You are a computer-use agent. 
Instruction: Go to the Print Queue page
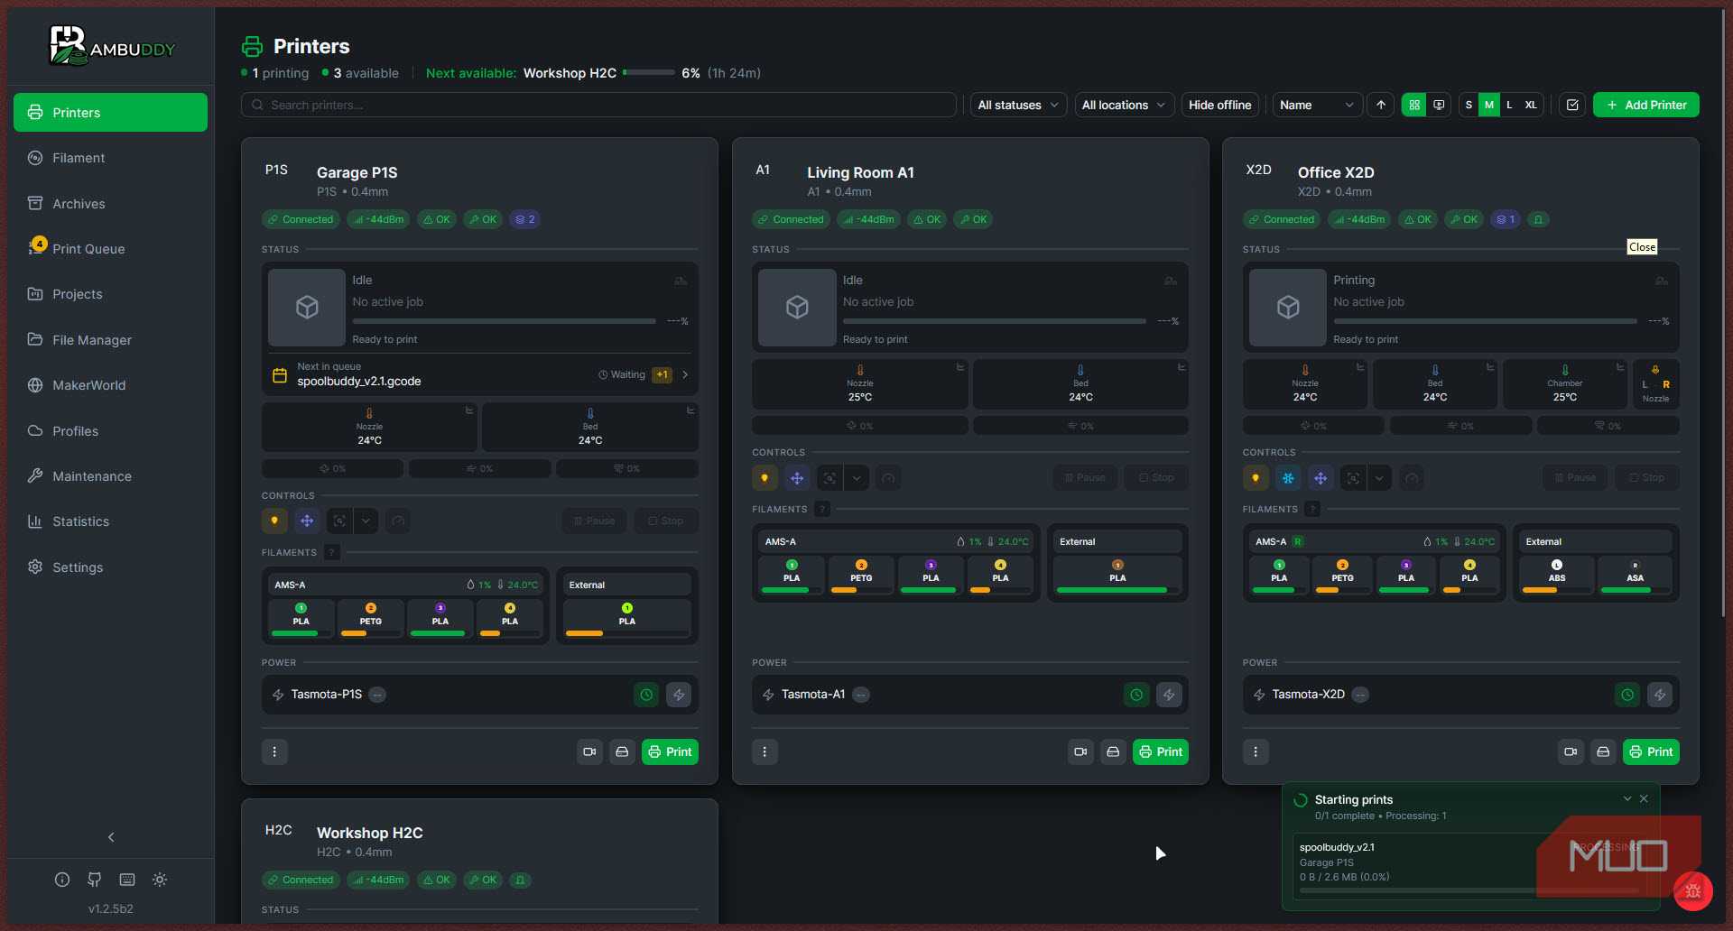click(x=88, y=249)
